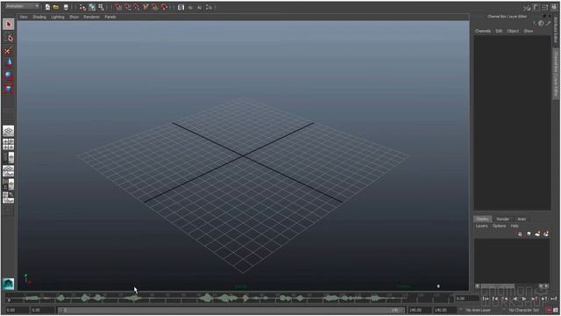561x316 pixels.
Task: Open a scene with the folder icon
Action: pyautogui.click(x=56, y=7)
